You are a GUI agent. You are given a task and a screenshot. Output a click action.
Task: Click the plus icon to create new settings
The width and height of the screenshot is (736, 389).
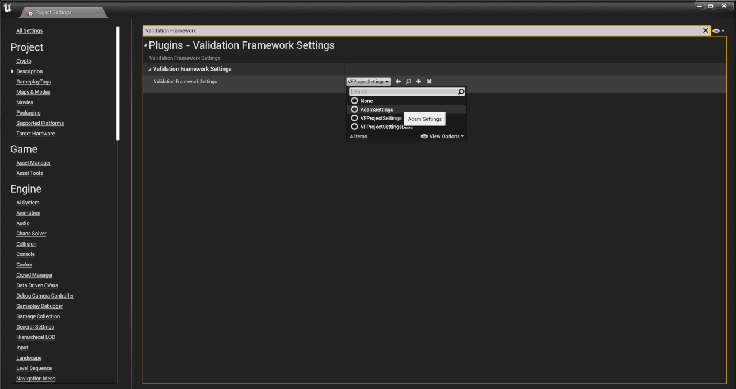pos(419,82)
